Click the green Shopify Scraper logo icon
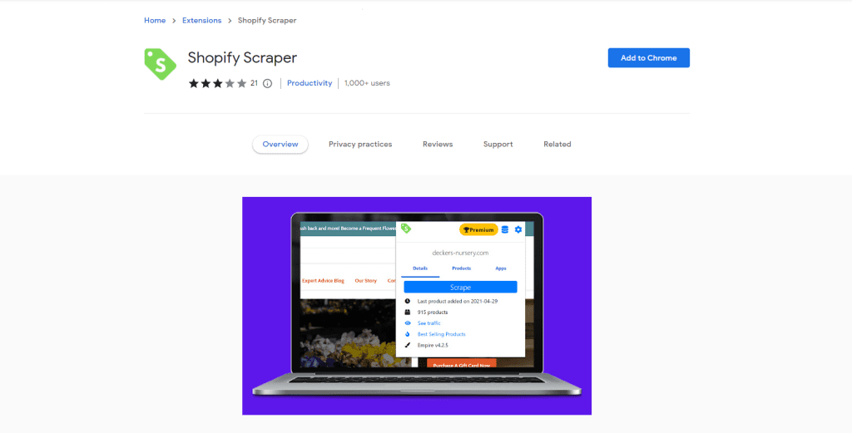This screenshot has height=433, width=852. coord(161,64)
